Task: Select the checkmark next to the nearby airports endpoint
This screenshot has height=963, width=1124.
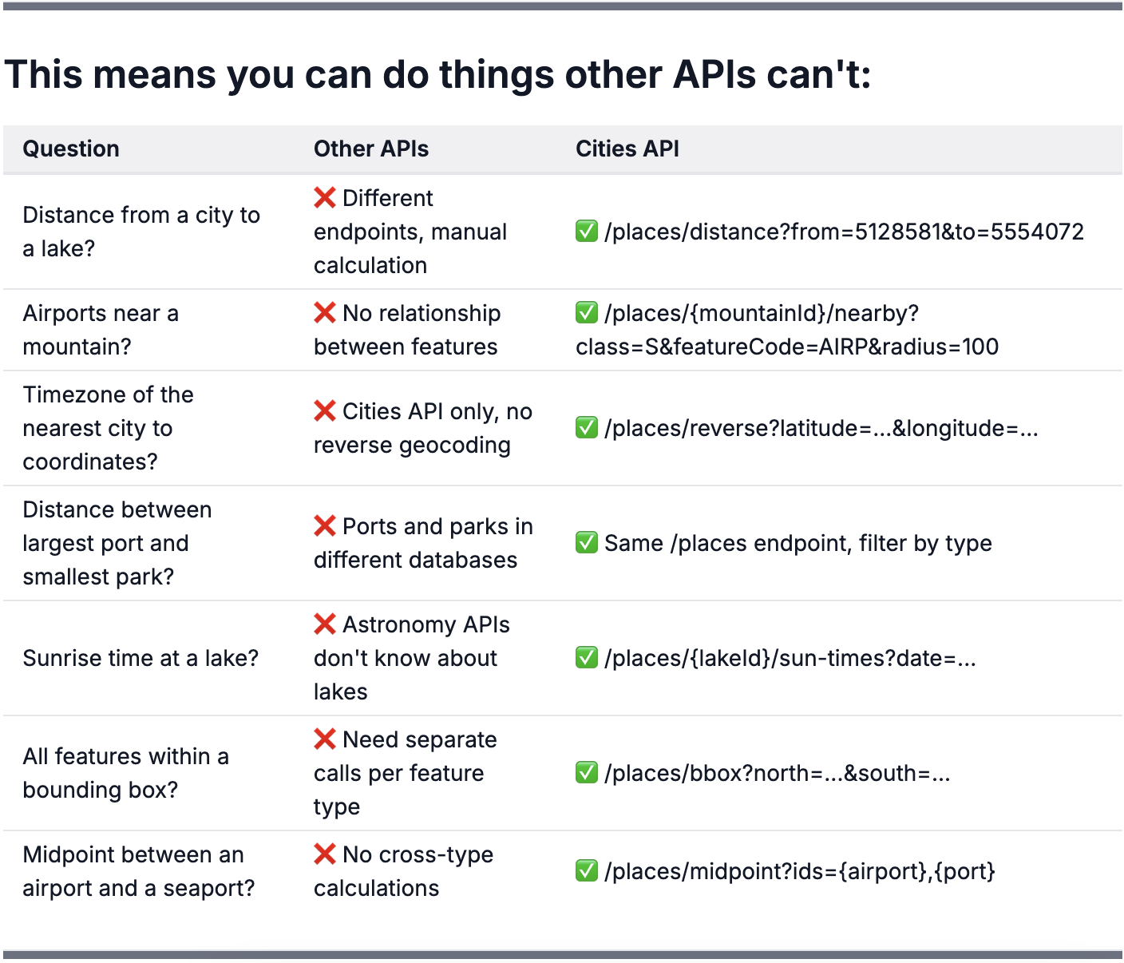Action: 587,313
